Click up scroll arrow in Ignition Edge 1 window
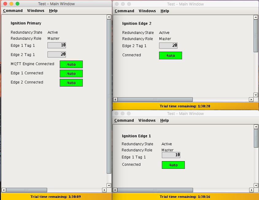This screenshot has height=200, width=259. (x=256, y=127)
